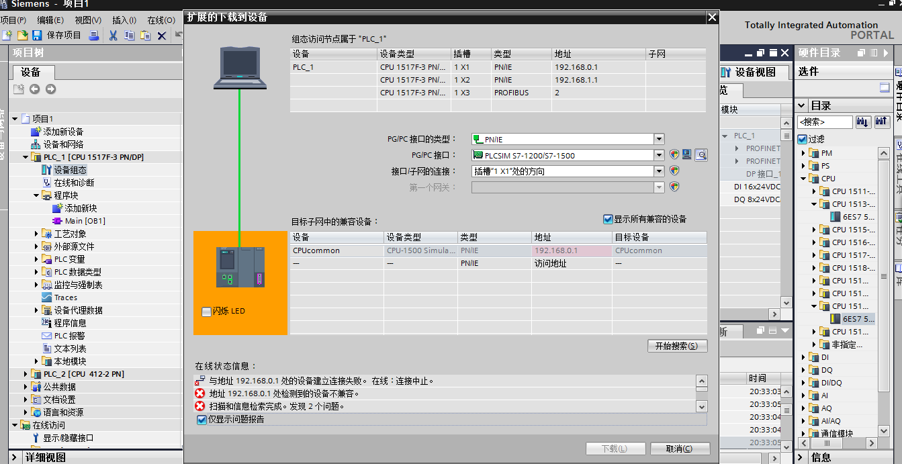
Task: Open 显示隐藏接口 under online access
Action: [69, 438]
